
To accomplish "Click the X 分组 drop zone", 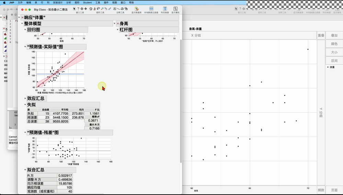I will pos(249,35).
